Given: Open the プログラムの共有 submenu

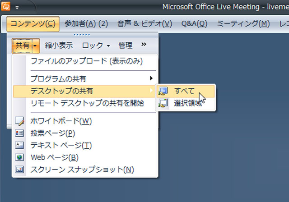Looking at the screenshot, I should [85, 79].
